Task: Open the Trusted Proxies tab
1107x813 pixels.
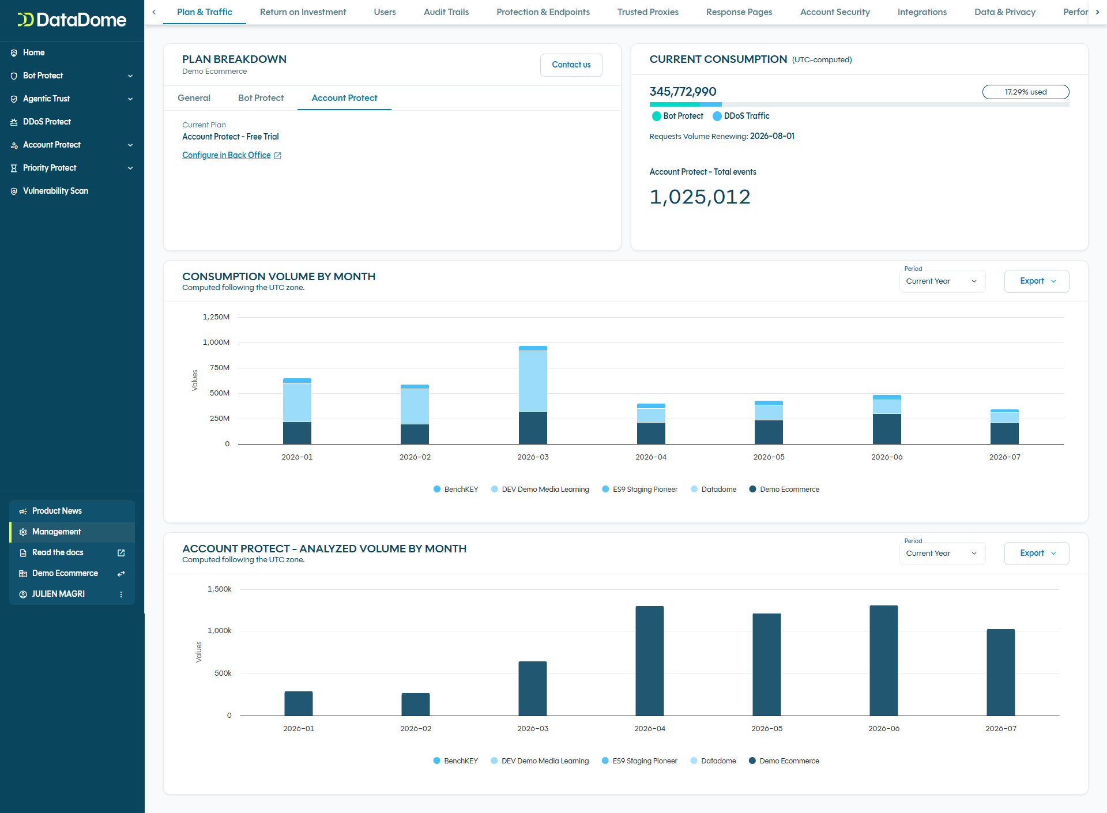Action: click(648, 12)
